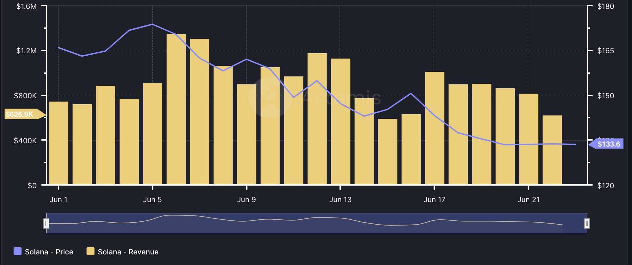Select the Jun 1 revenue bar

tap(59, 143)
